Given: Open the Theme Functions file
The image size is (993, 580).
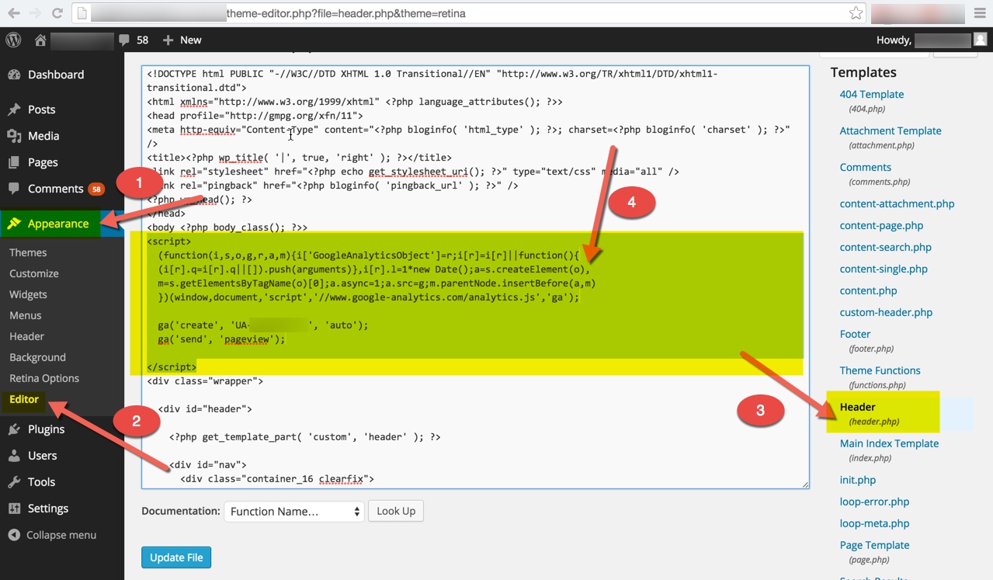Looking at the screenshot, I should [880, 370].
